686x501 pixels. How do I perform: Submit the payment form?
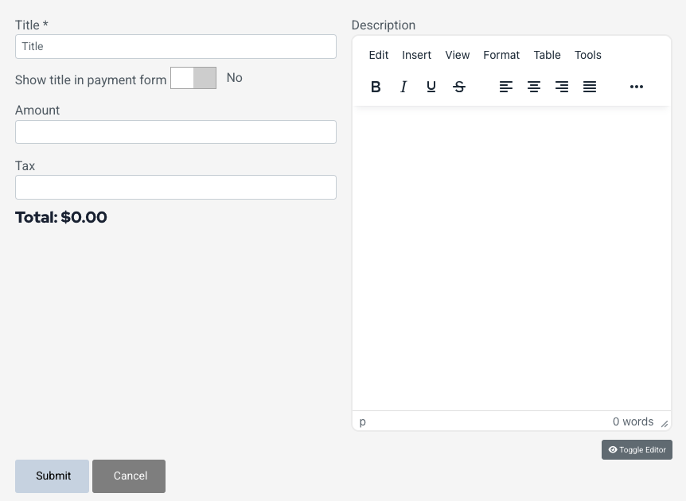(x=53, y=476)
